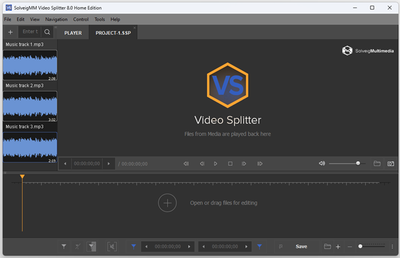Add media with the plus icon
The height and width of the screenshot is (258, 400).
10,32
